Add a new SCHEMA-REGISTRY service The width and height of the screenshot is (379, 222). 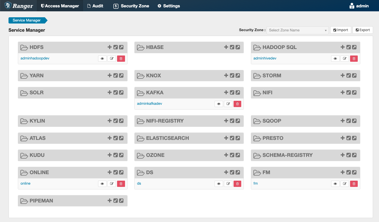tap(343, 155)
